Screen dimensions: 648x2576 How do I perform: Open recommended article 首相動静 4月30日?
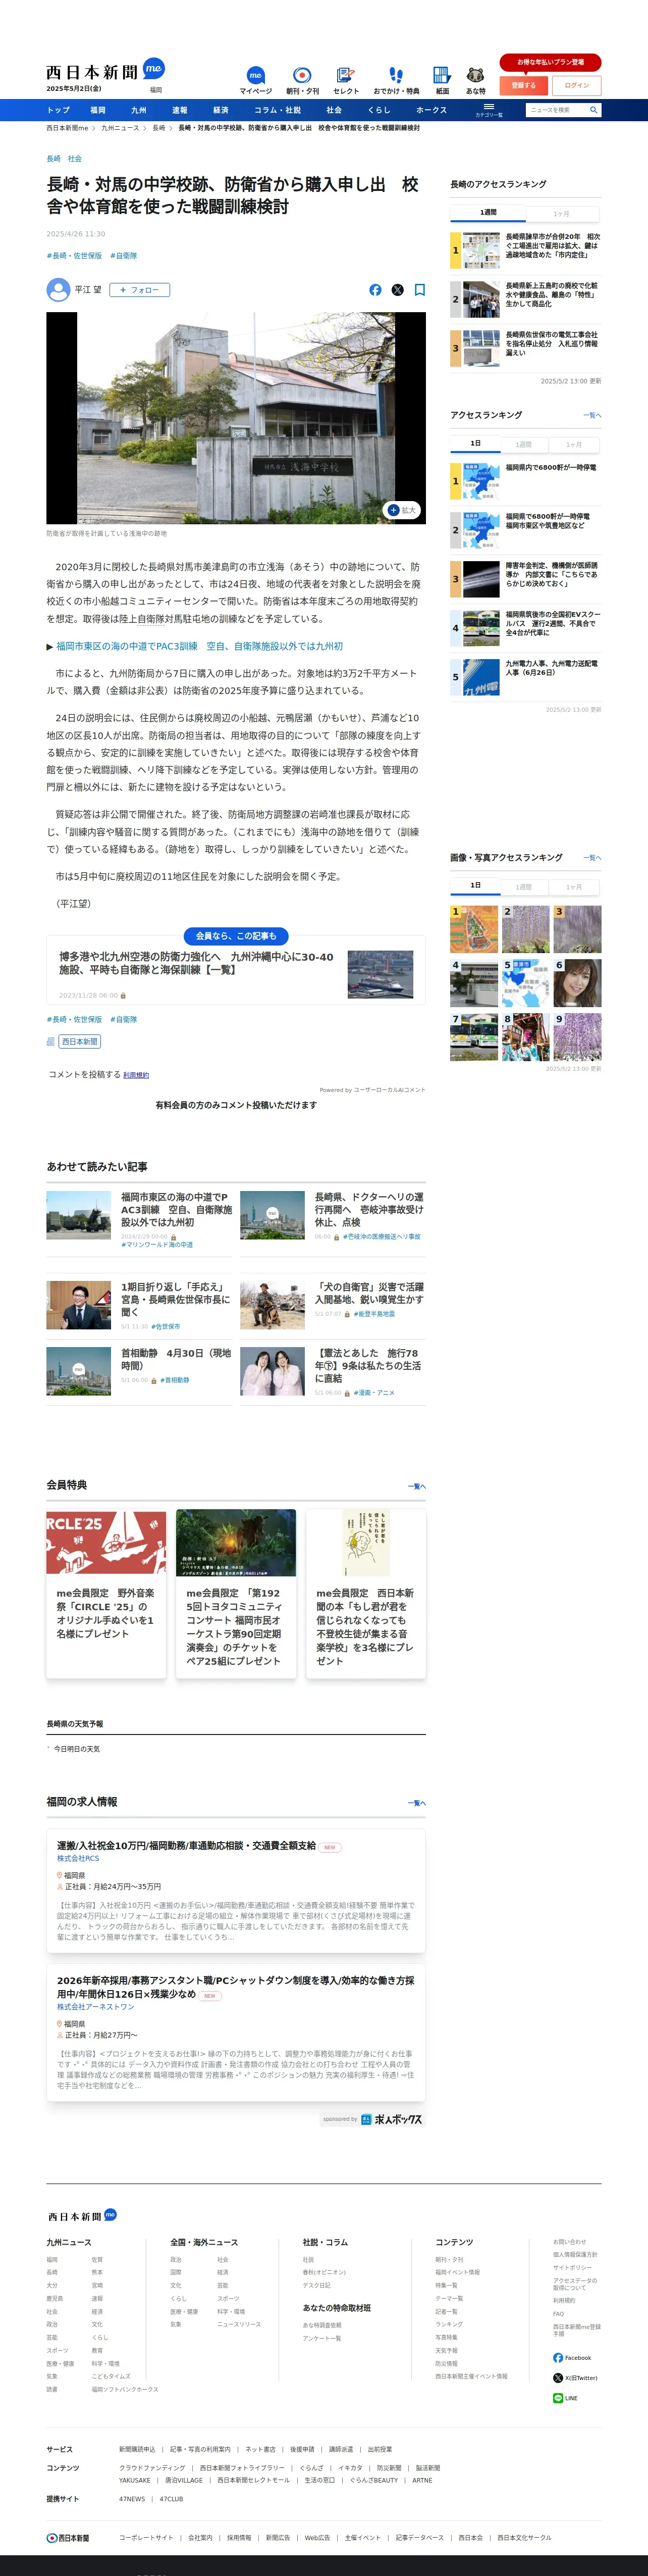click(176, 1359)
